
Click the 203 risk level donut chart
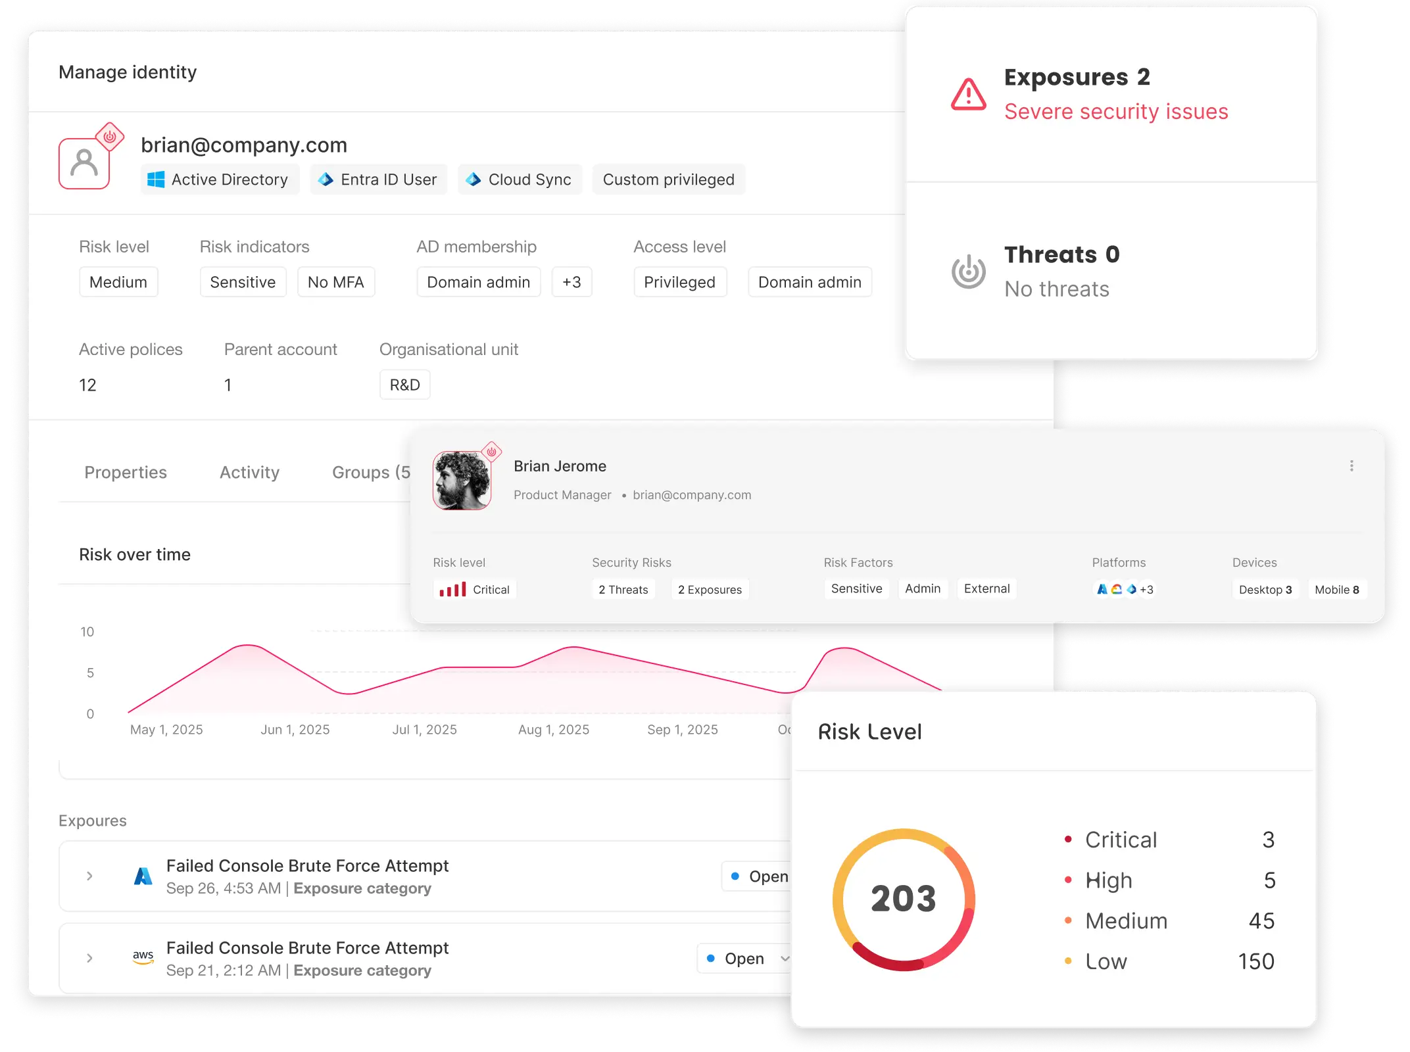click(x=904, y=899)
